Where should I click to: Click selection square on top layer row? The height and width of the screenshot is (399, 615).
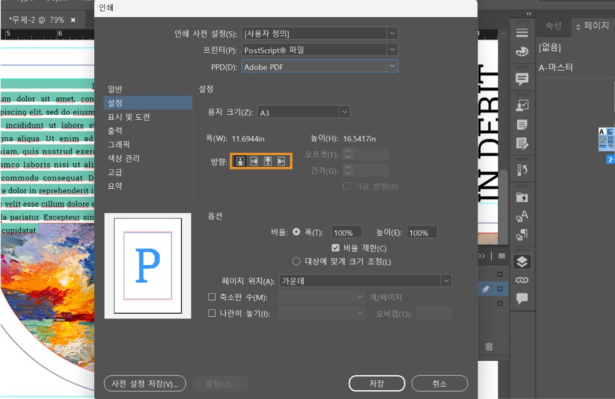(x=500, y=274)
